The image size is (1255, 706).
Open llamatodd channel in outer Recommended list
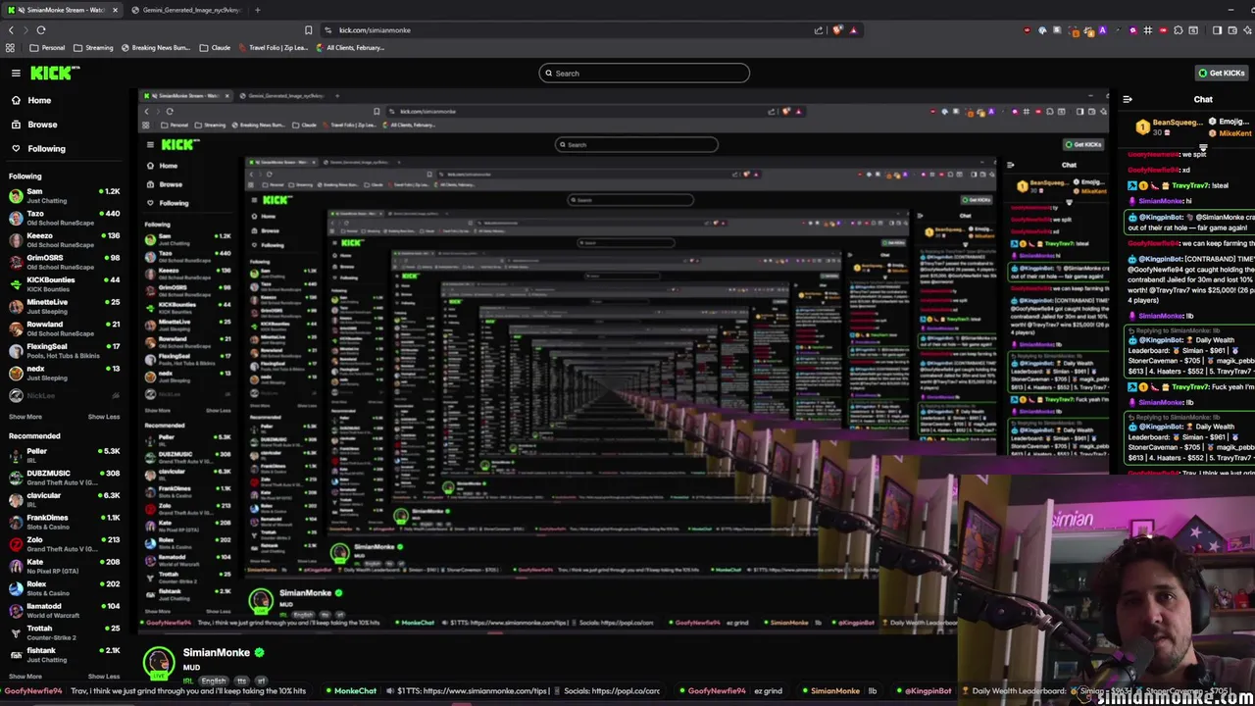tap(64, 610)
